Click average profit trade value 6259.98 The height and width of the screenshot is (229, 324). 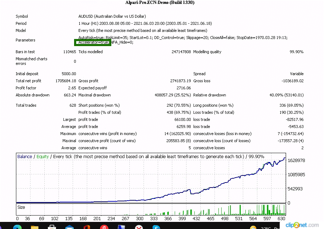pyautogui.click(x=184, y=127)
